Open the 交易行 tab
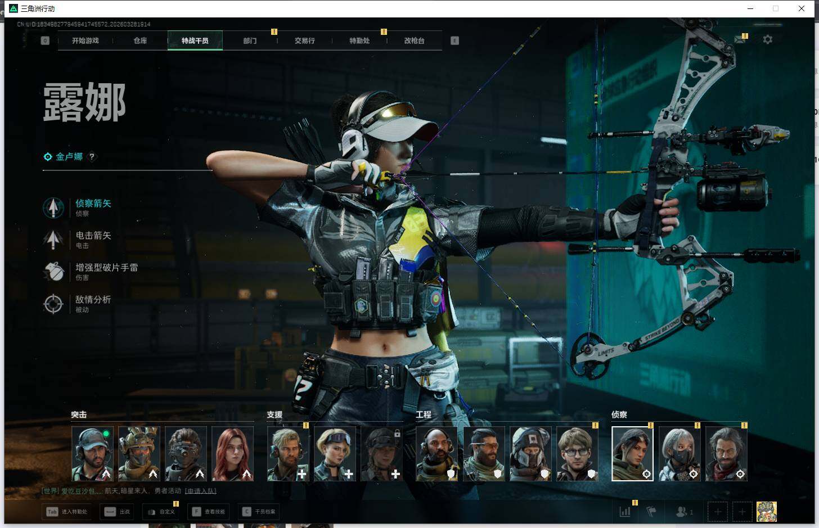This screenshot has width=819, height=528. click(x=305, y=40)
